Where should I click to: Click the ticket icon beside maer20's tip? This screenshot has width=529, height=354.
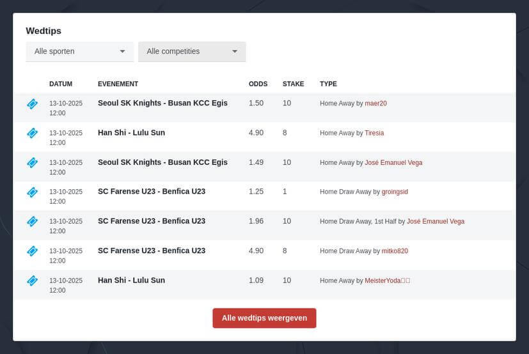33,104
